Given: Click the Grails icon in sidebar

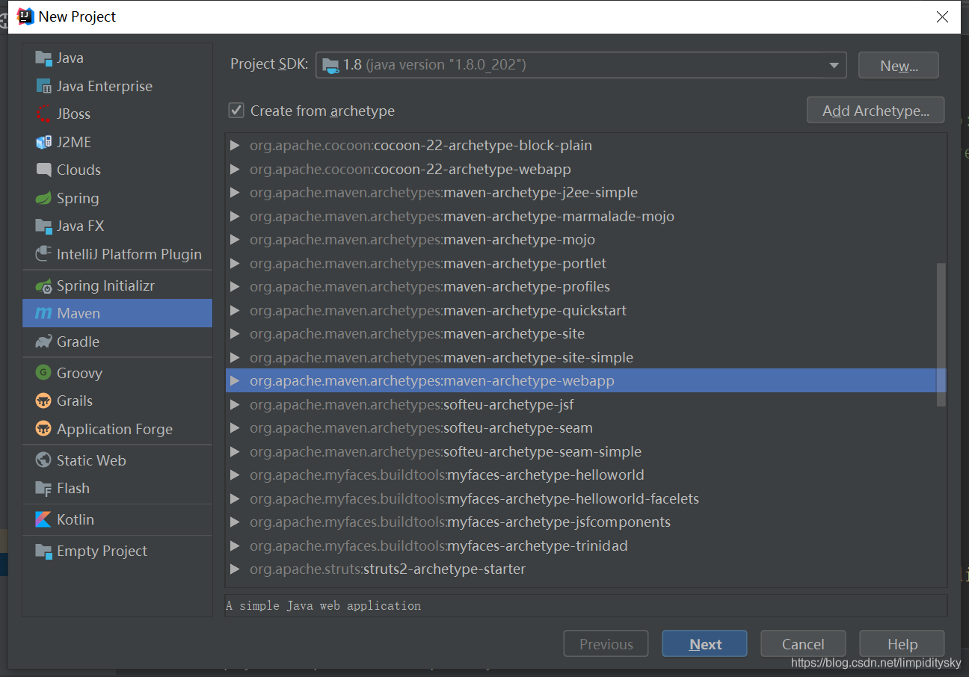Looking at the screenshot, I should click(x=43, y=401).
